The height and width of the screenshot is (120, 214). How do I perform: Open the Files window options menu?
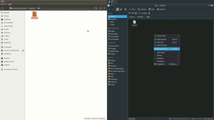pos(104,8)
